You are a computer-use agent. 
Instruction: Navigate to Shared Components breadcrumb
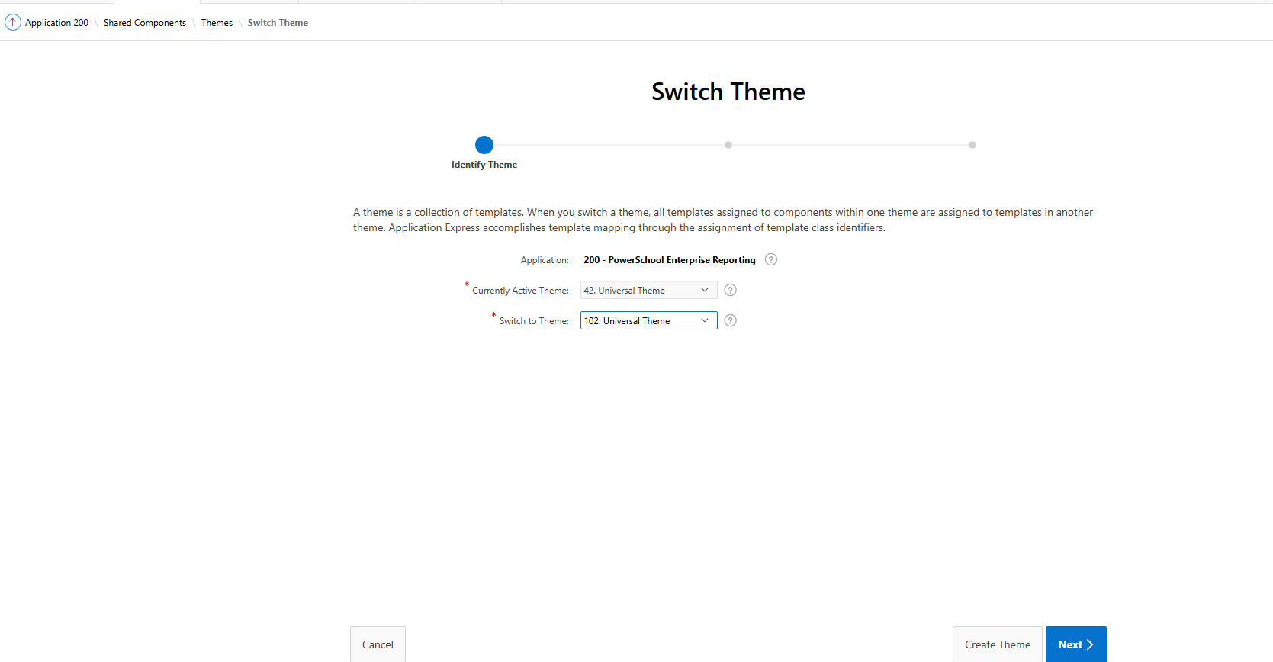(x=145, y=23)
